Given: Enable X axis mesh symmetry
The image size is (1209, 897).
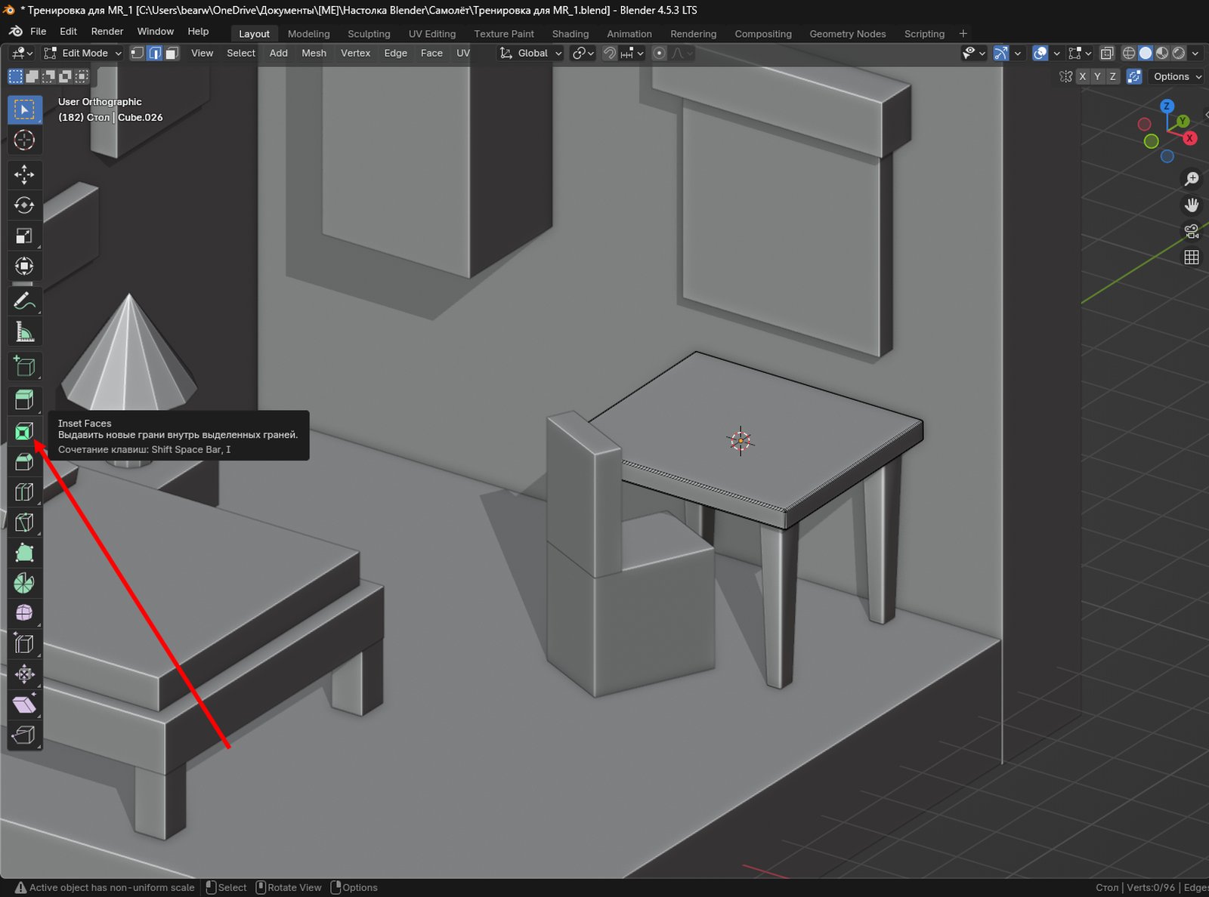Looking at the screenshot, I should pyautogui.click(x=1082, y=76).
